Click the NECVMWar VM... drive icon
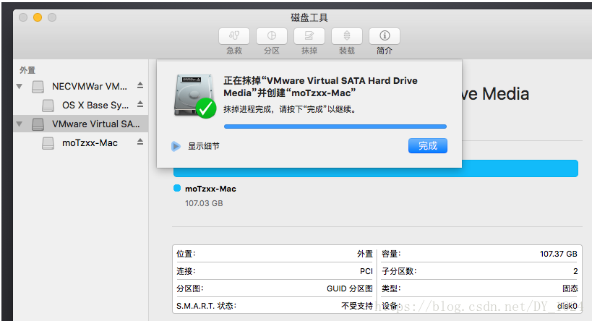This screenshot has height=321, width=592. coord(38,87)
